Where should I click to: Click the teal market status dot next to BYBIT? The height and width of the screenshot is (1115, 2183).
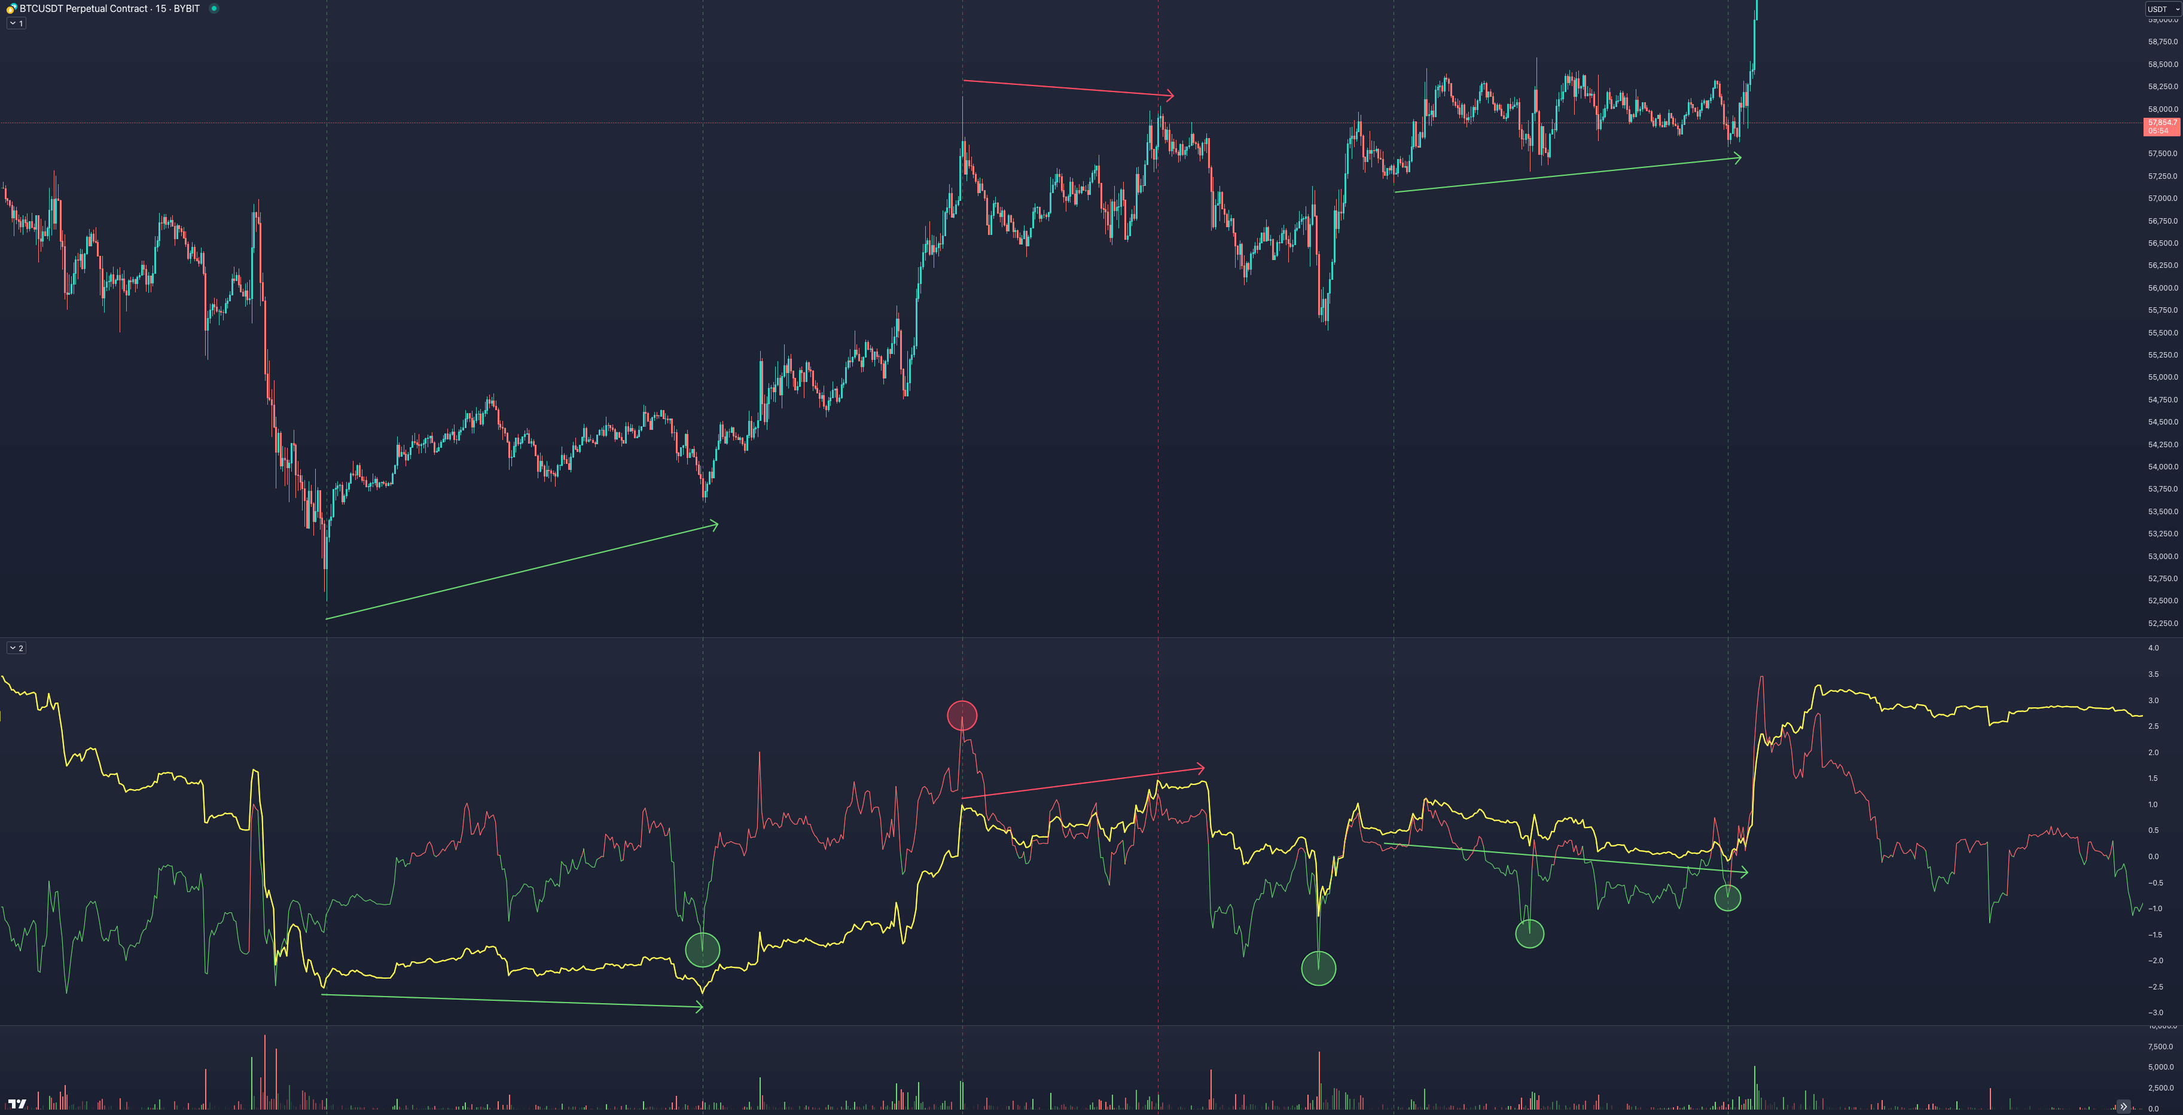click(213, 10)
